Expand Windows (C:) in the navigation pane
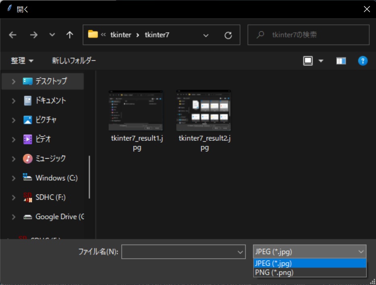This screenshot has height=285, width=376. [x=12, y=178]
